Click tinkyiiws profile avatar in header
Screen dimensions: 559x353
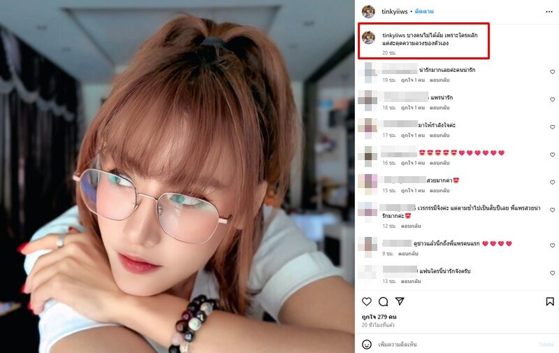click(x=368, y=11)
